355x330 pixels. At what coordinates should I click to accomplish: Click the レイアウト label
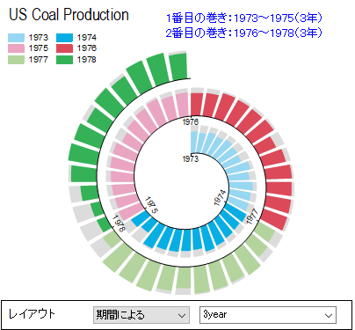coord(32,314)
